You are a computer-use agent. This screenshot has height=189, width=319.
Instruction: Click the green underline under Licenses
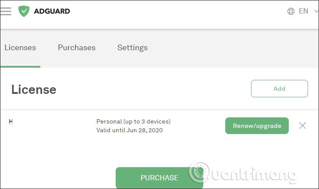coord(20,66)
